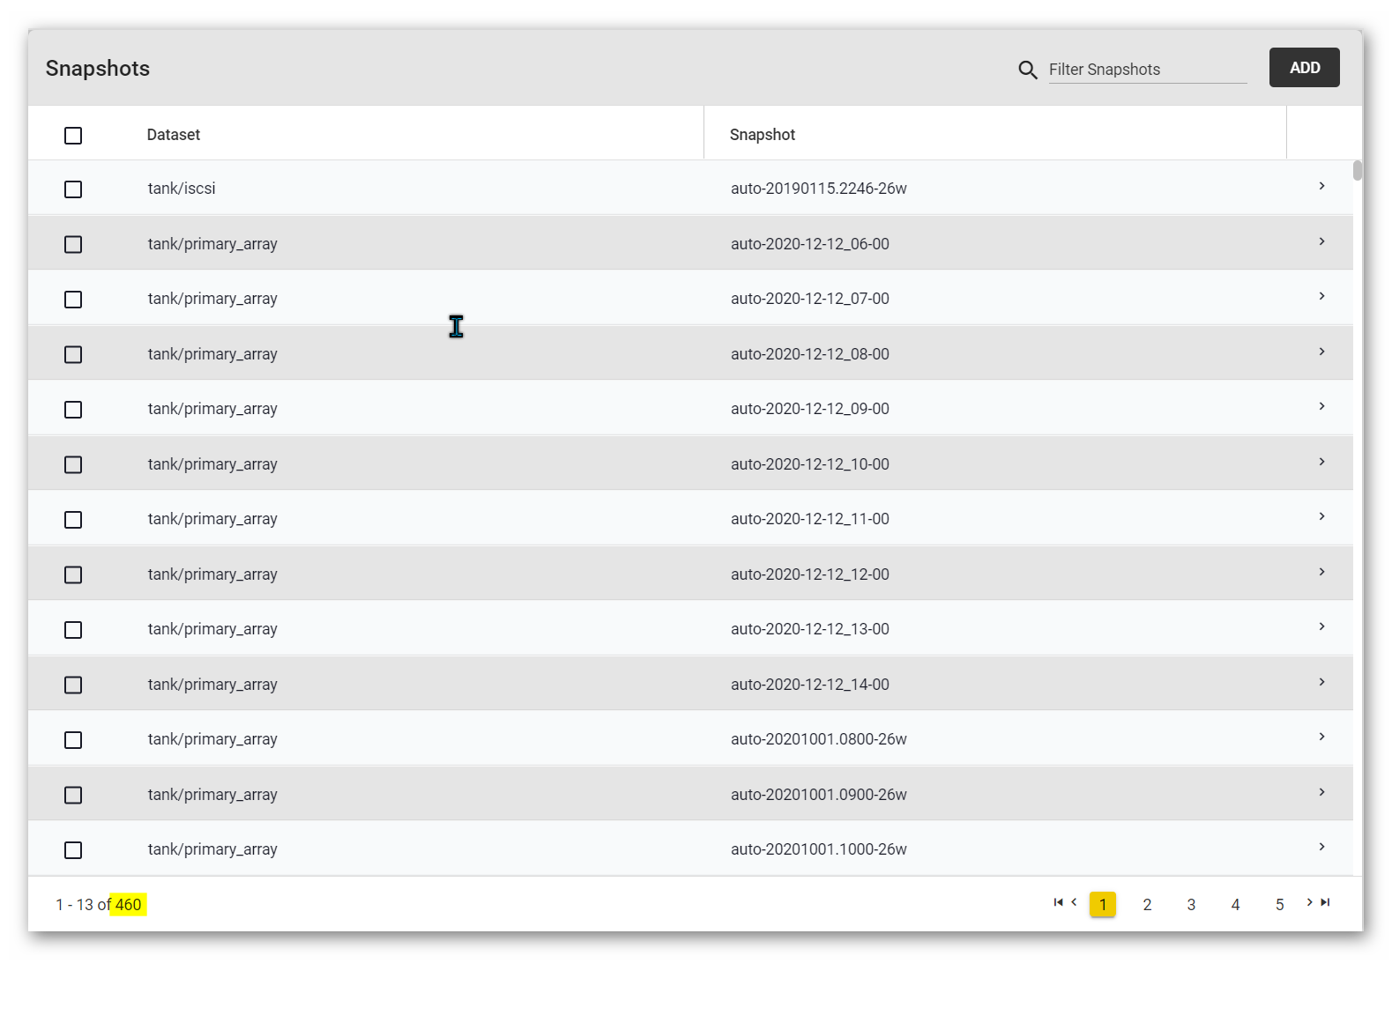Click snapshot name auto-2020-12-12_14-00

[810, 685]
